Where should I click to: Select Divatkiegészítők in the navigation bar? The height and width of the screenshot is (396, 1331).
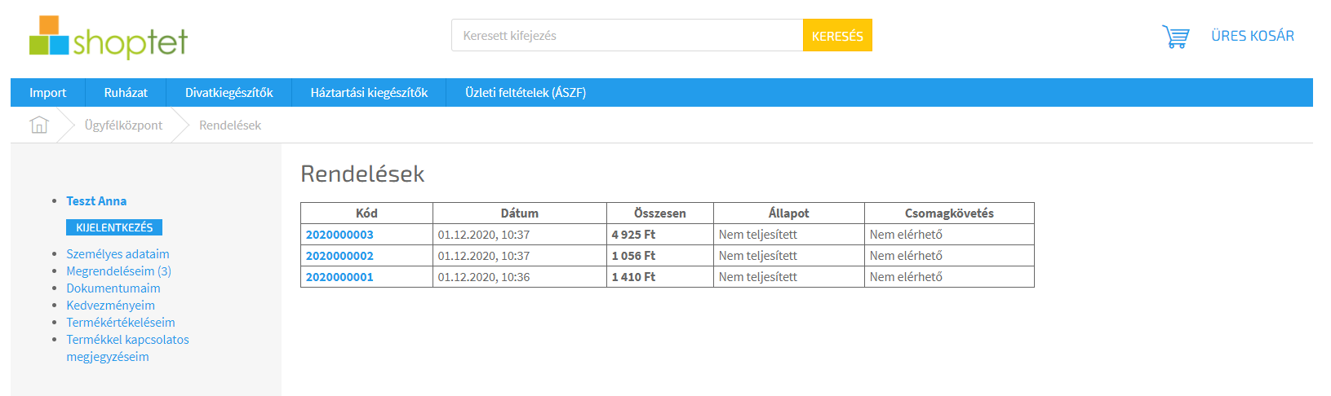[x=229, y=92]
